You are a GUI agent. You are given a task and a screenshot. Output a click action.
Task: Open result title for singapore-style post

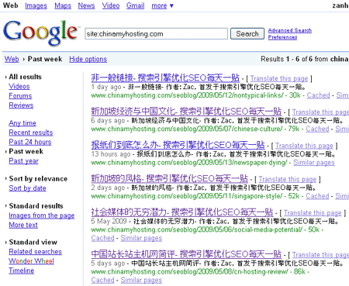pyautogui.click(x=169, y=178)
